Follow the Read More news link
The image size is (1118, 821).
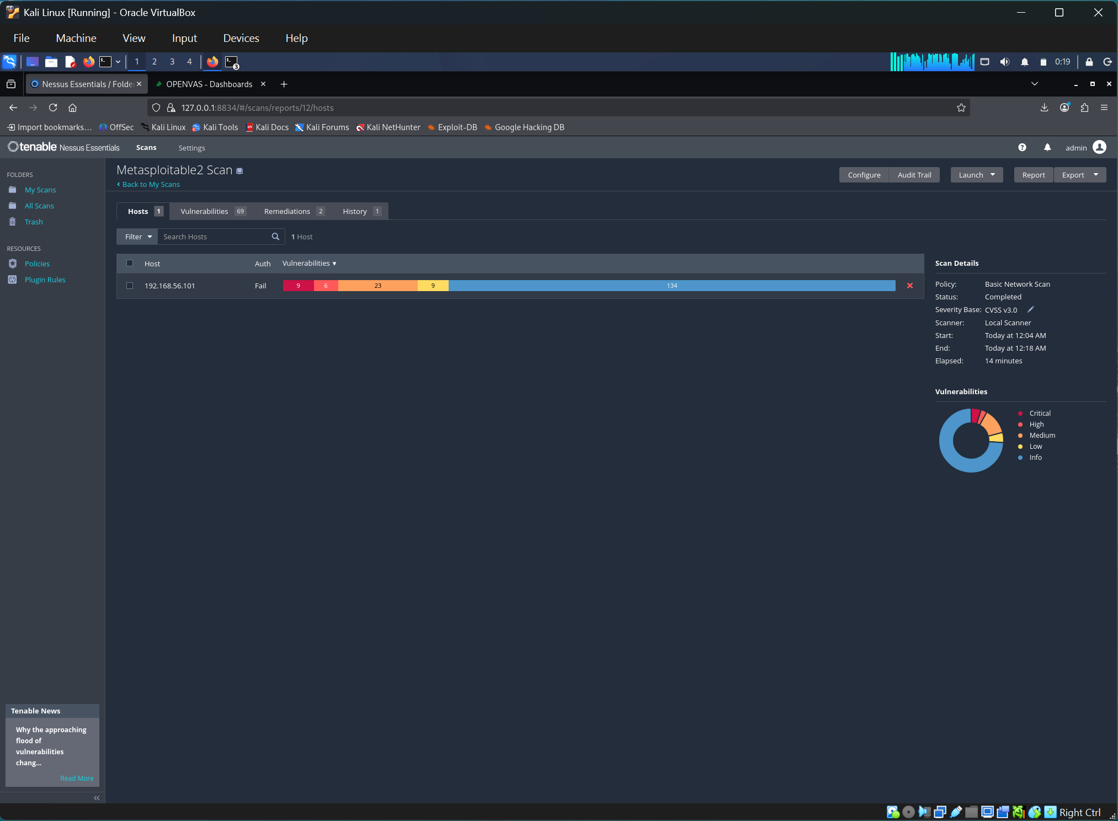pyautogui.click(x=77, y=778)
